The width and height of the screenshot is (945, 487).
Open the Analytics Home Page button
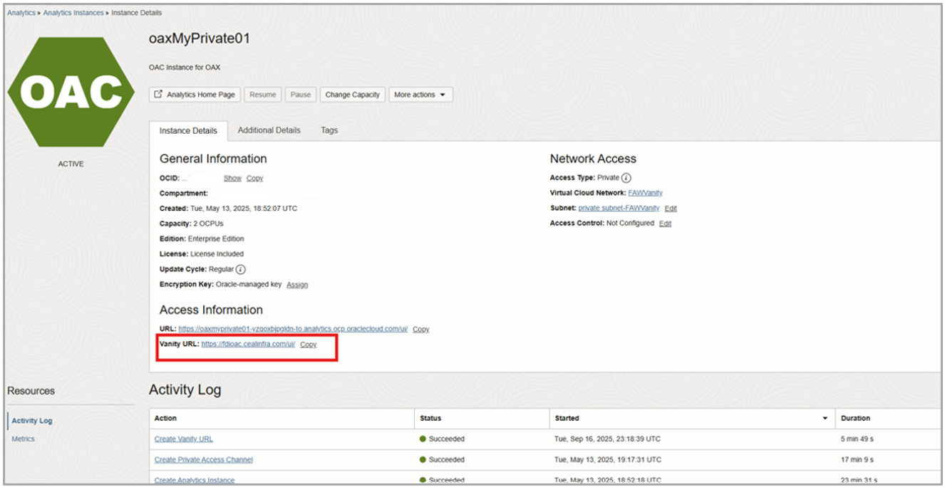pyautogui.click(x=195, y=95)
